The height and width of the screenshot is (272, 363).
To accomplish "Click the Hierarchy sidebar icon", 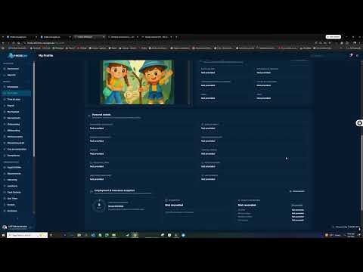I will 5,180.
